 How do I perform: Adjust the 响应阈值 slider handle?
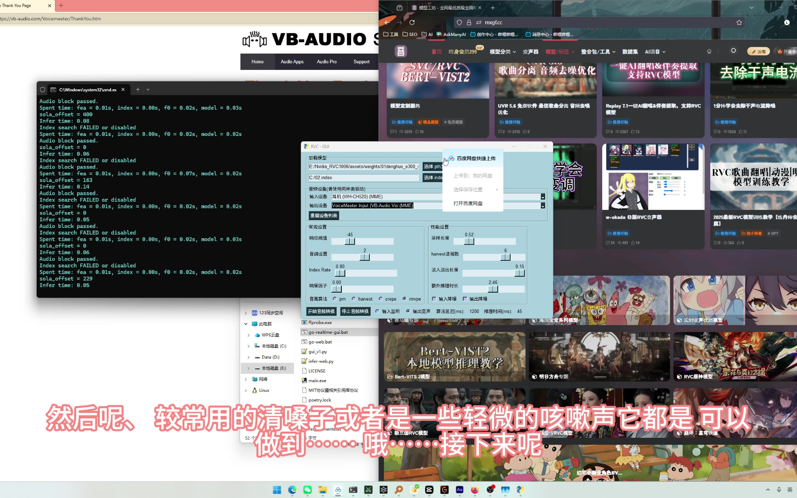(x=350, y=241)
